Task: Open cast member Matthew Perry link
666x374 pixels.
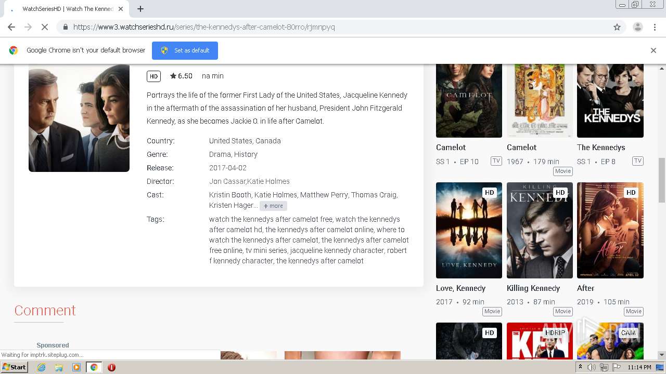Action: point(324,195)
